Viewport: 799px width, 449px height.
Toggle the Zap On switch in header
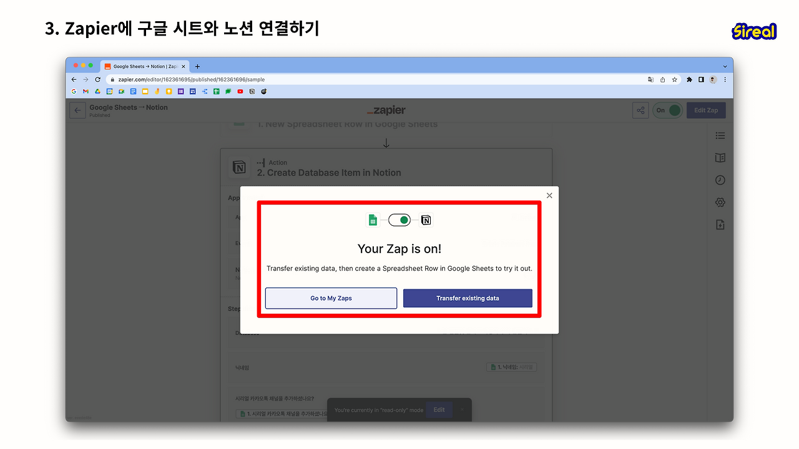tap(667, 110)
